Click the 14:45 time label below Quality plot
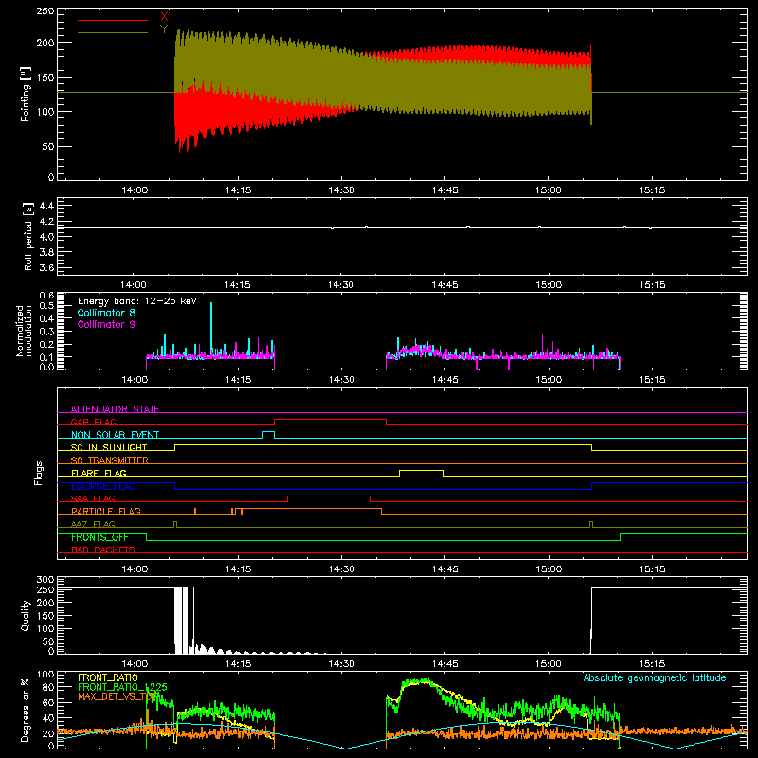This screenshot has height=758, width=758. click(444, 664)
